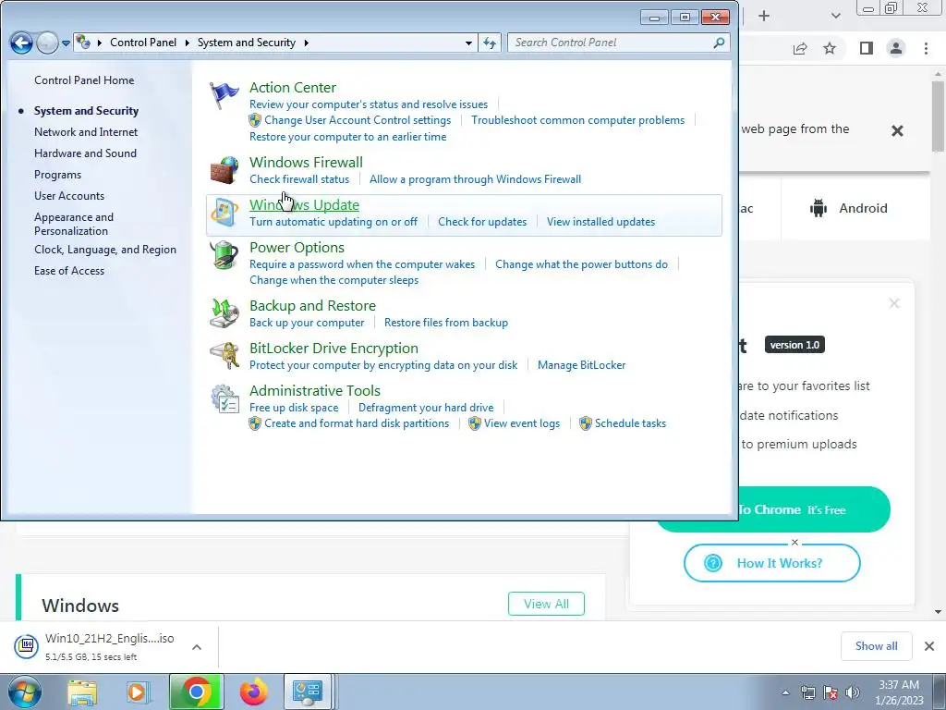Image resolution: width=946 pixels, height=710 pixels.
Task: Open new Chrome tab with plus
Action: point(764,16)
